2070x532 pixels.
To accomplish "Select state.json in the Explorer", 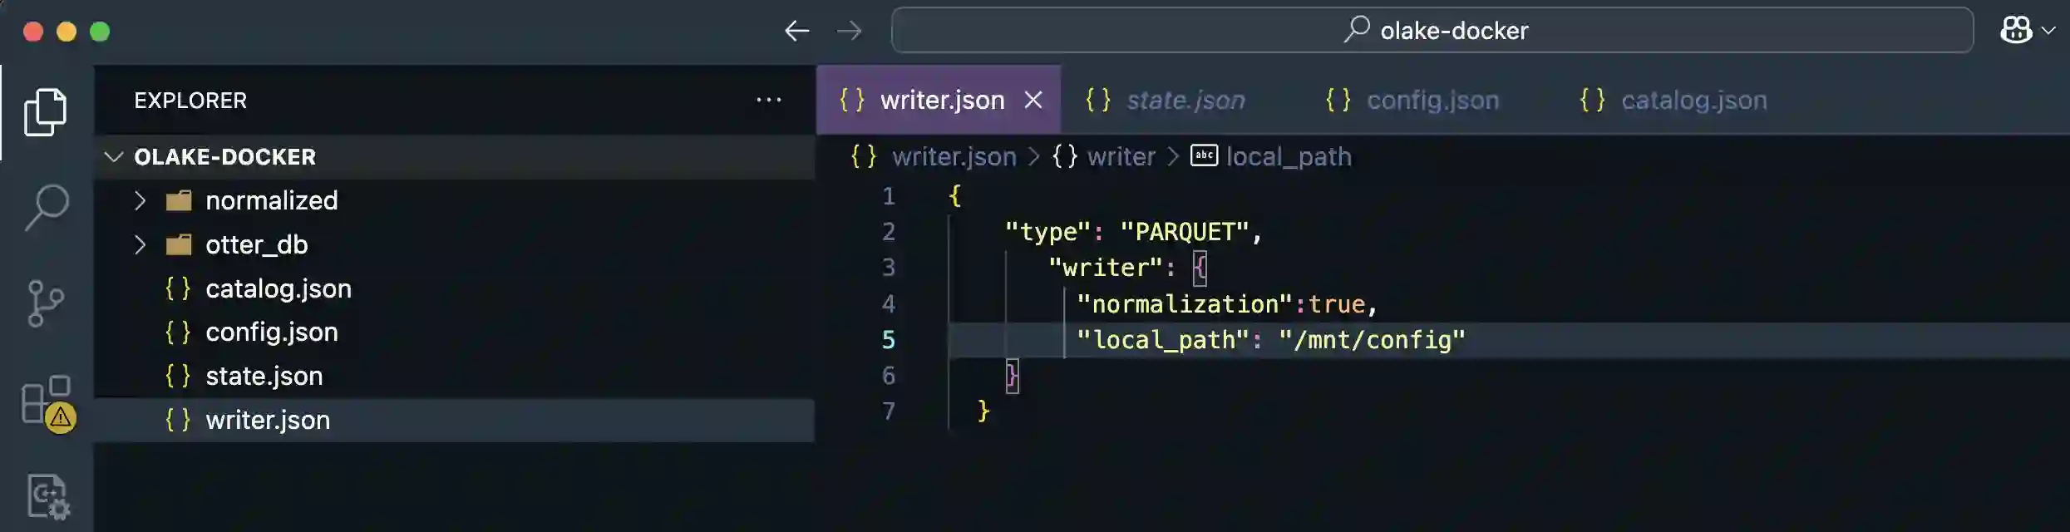I will point(264,376).
